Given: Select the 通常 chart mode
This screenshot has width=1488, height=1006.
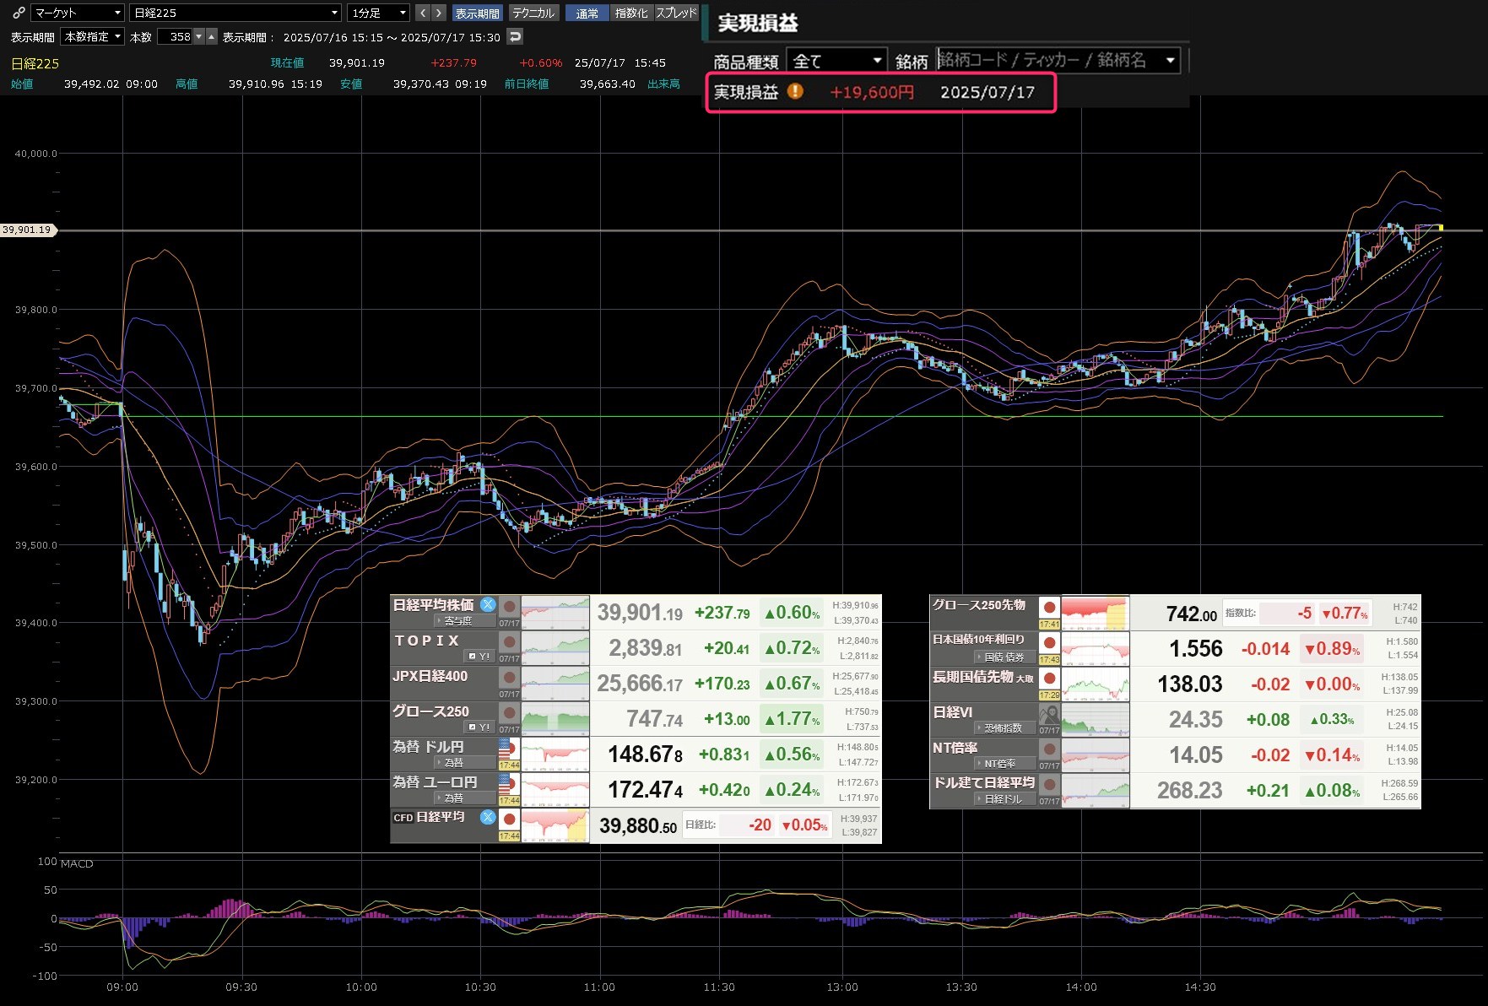Looking at the screenshot, I should click(x=587, y=13).
